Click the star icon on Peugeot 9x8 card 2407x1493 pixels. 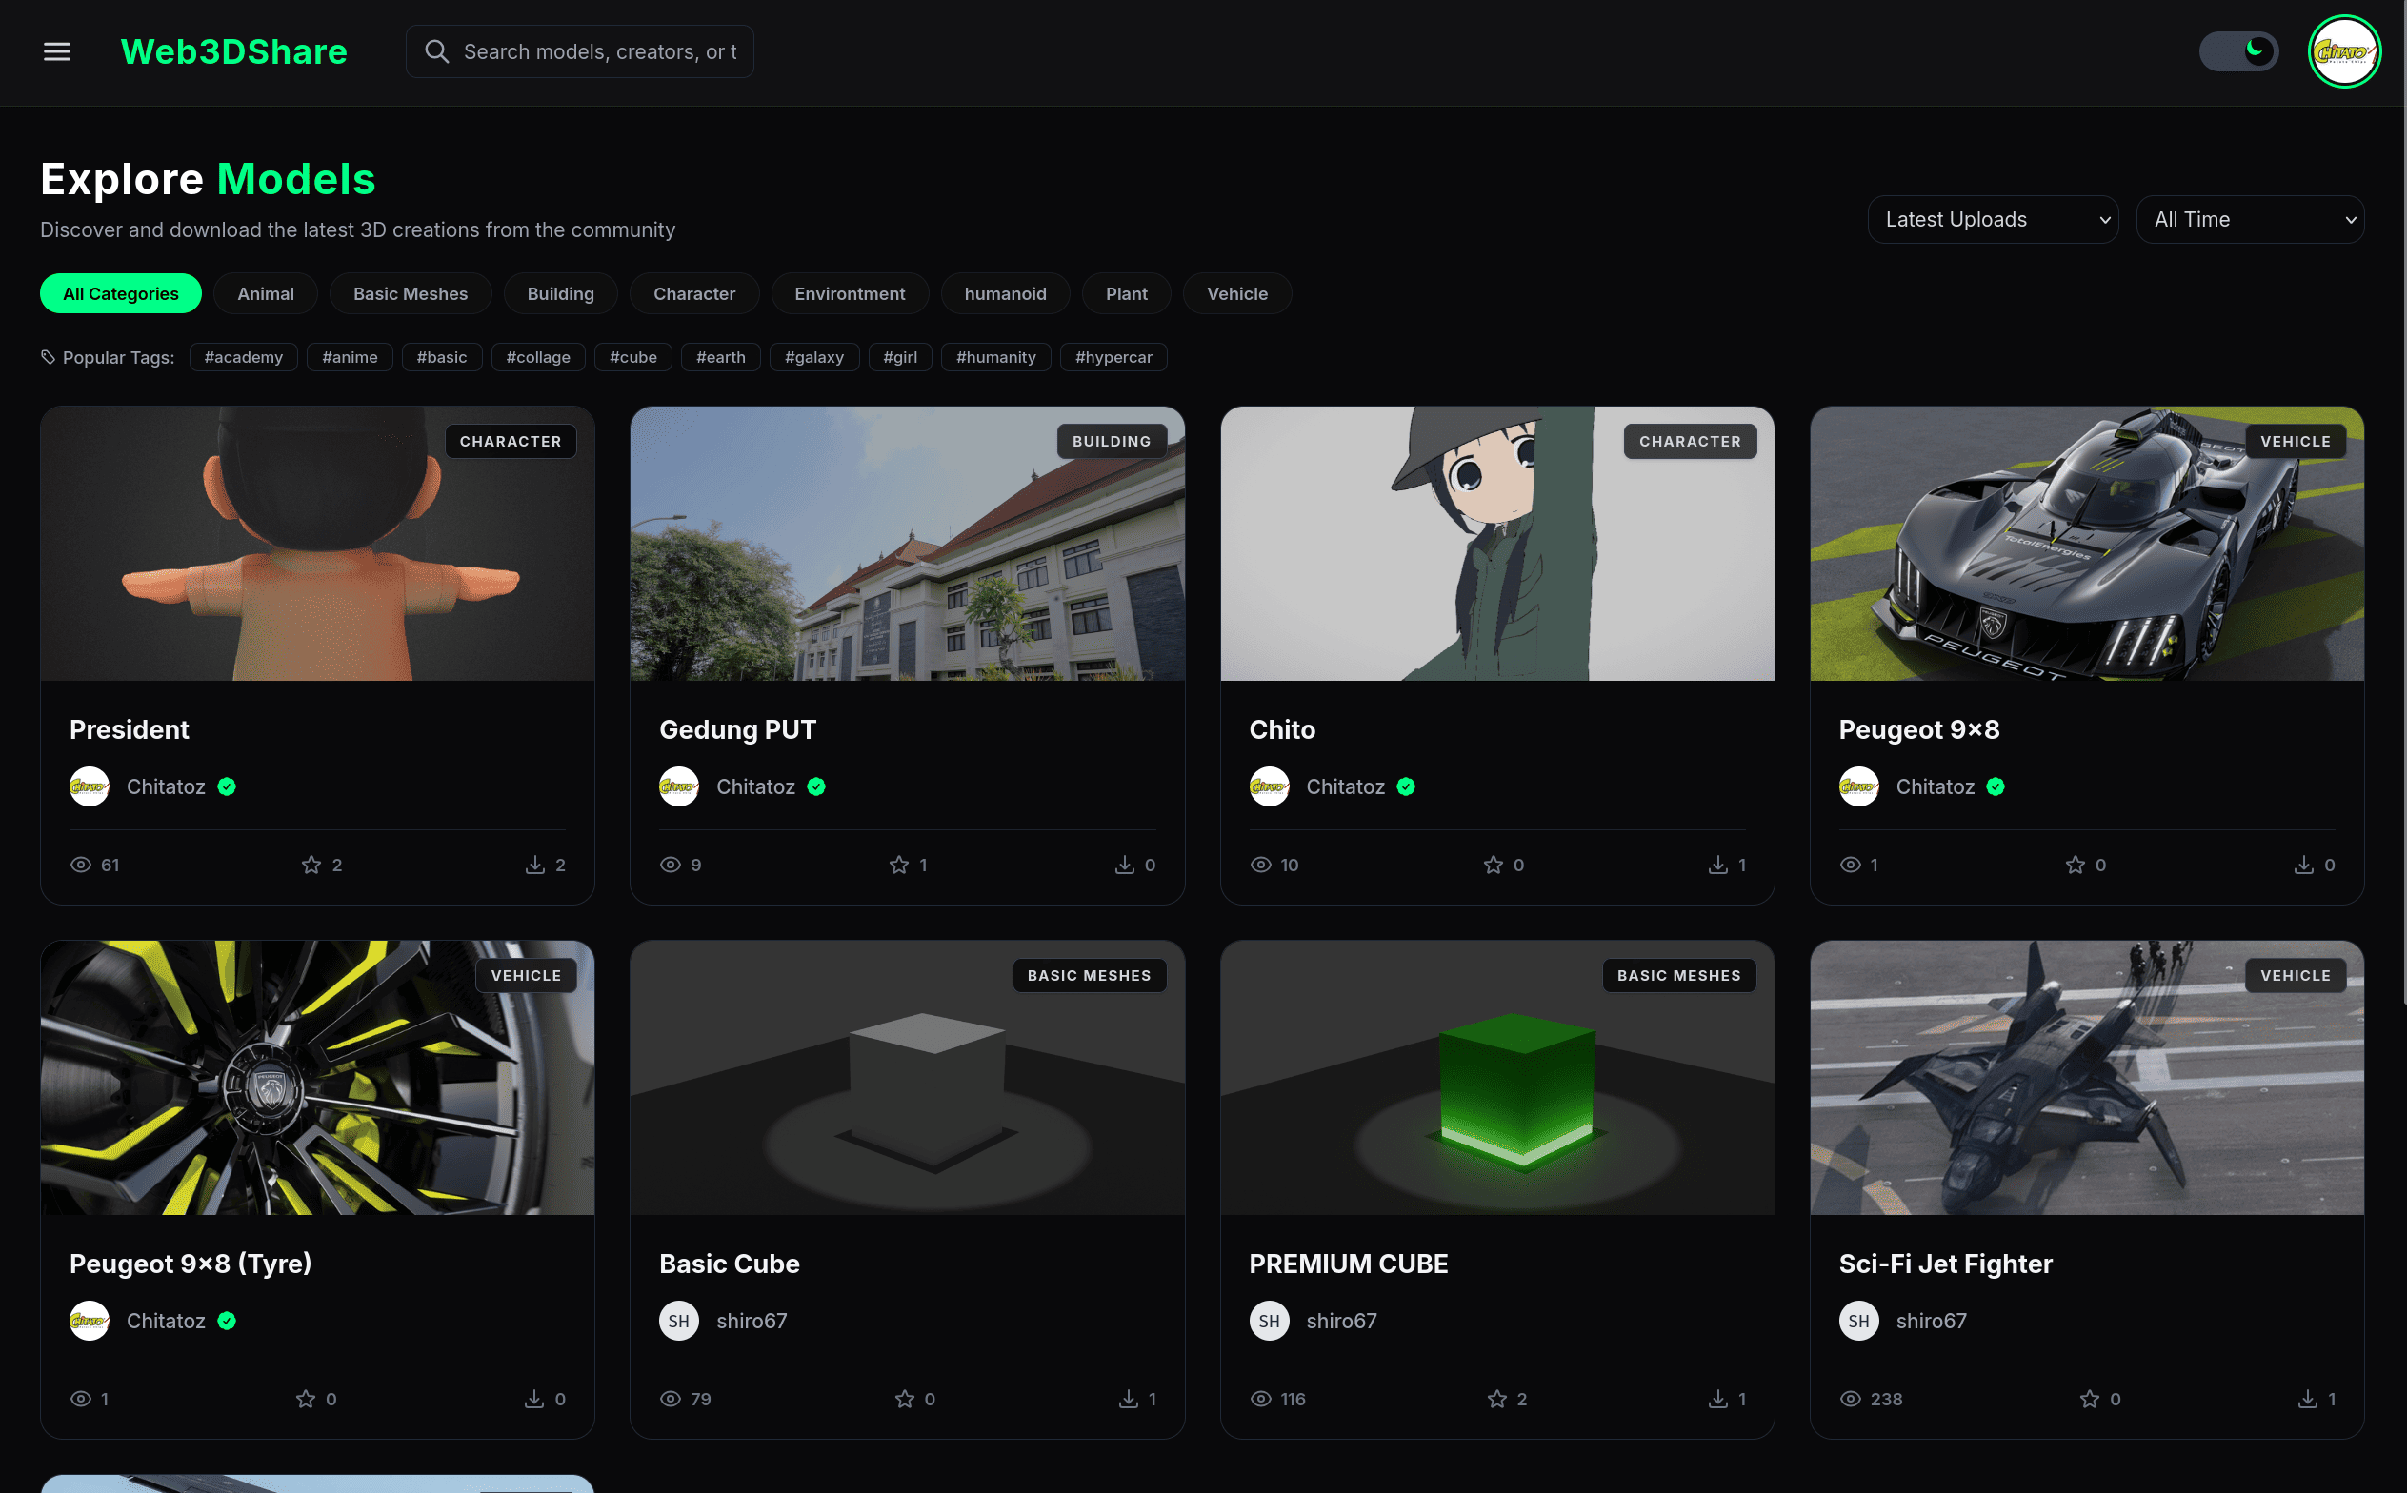click(x=2076, y=865)
